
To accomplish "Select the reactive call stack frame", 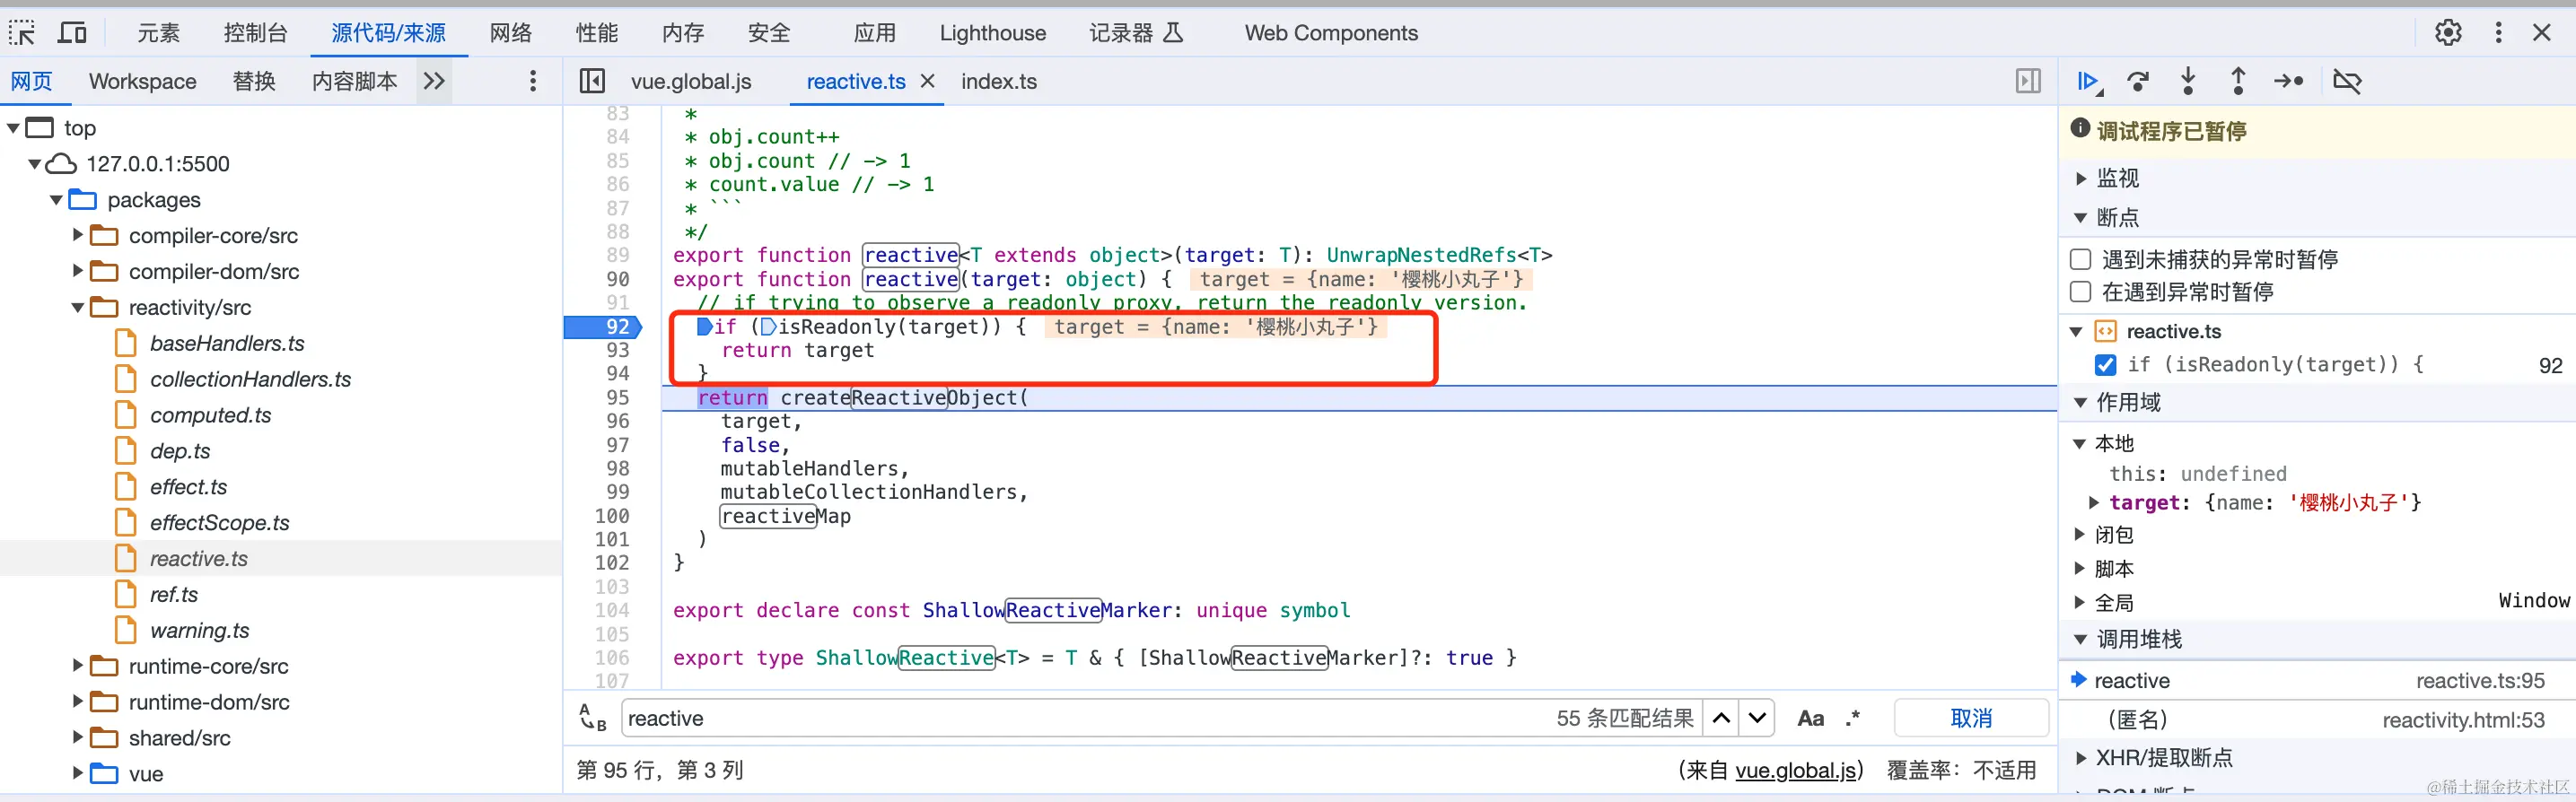I will 2316,680.
